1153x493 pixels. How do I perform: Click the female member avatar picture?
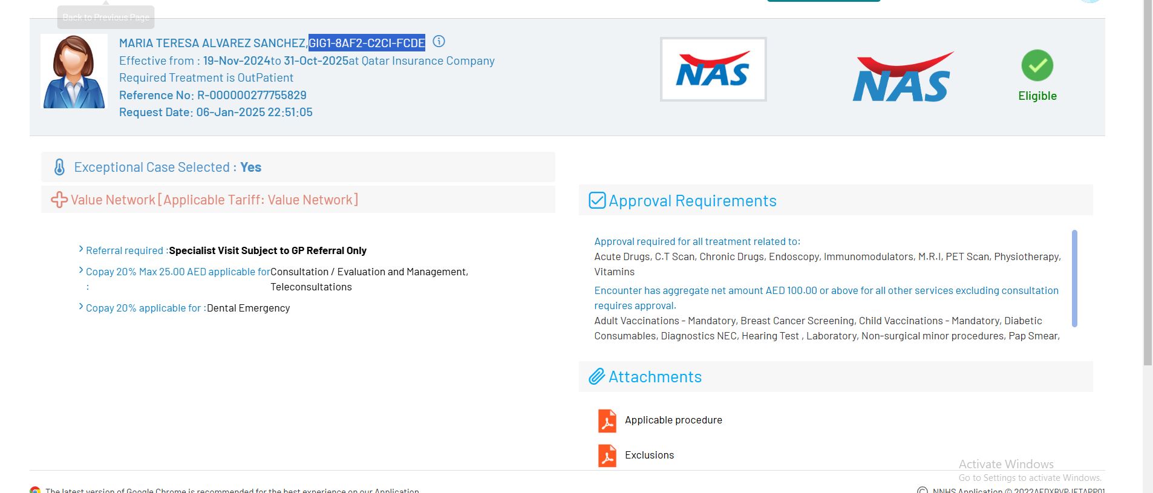coord(74,71)
